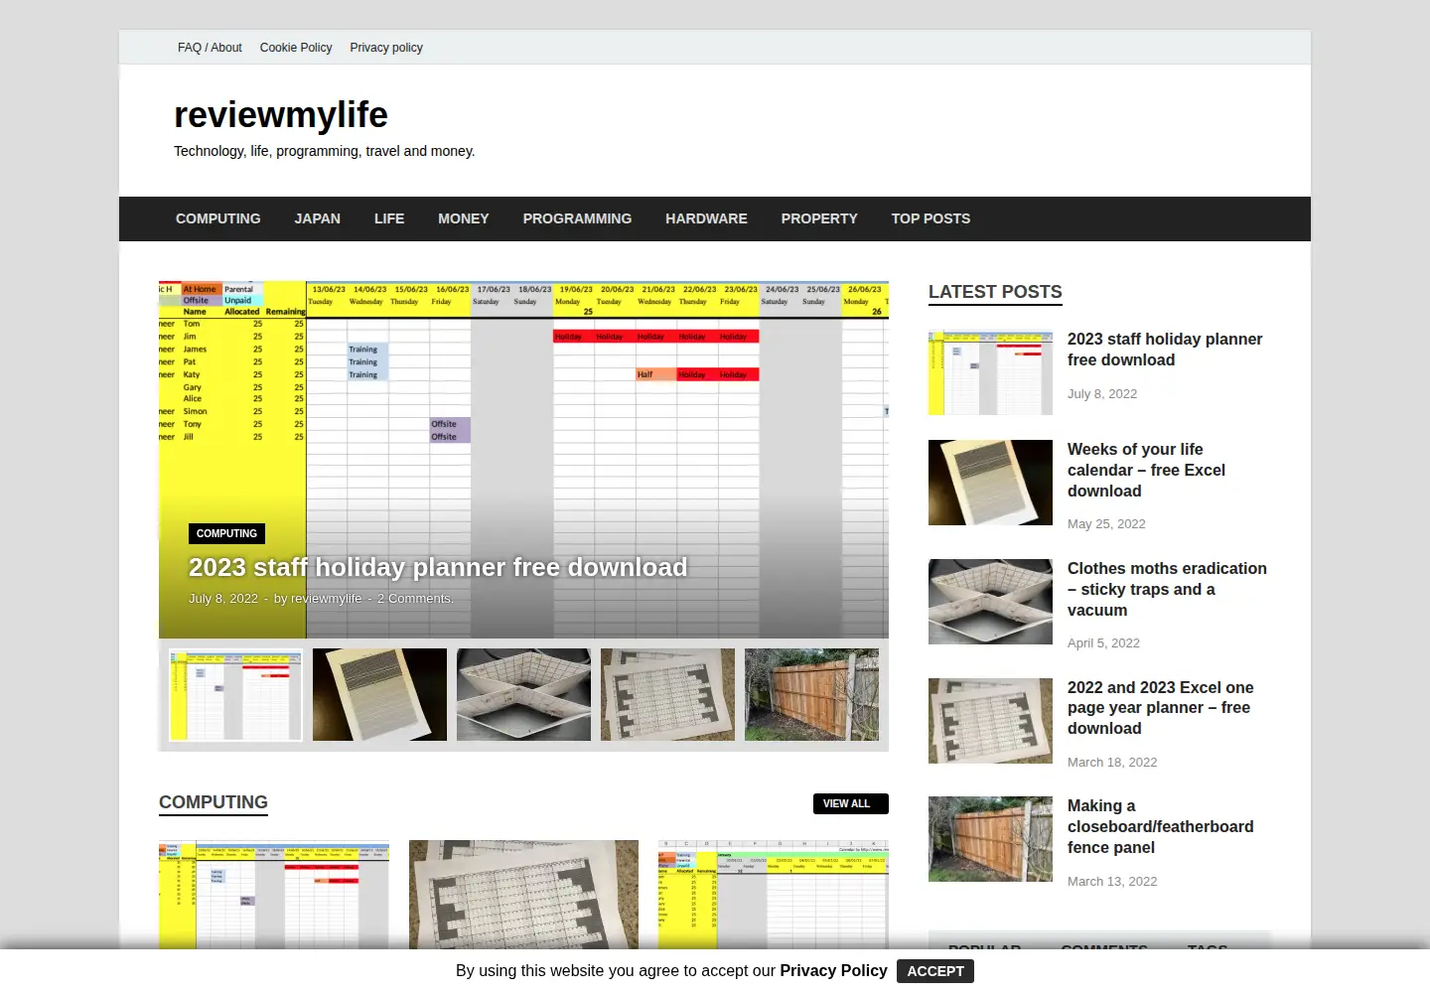
Task: Open the FAQ / About link
Action: pos(210,48)
